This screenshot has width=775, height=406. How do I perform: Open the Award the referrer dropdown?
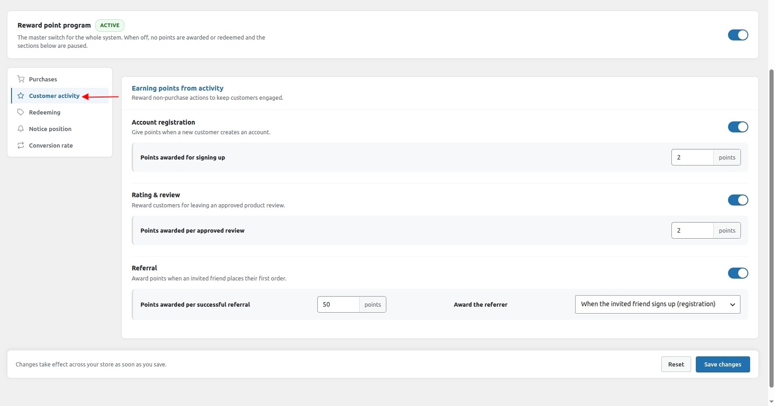[x=658, y=304]
